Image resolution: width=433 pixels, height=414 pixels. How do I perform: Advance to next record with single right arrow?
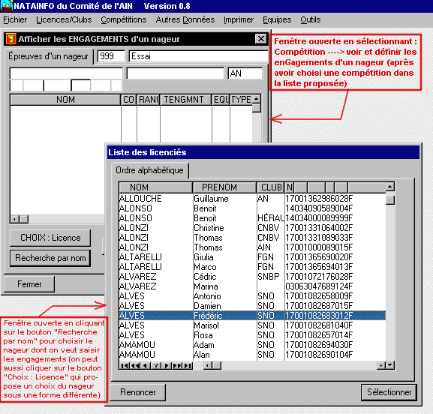167,365
